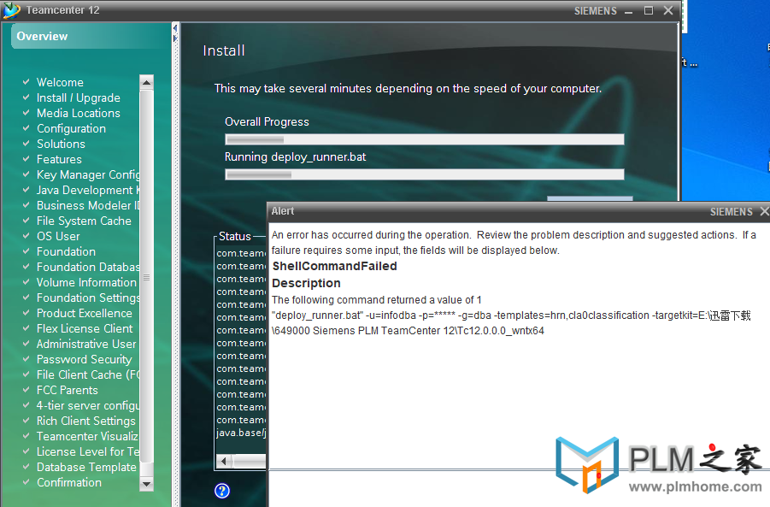Click the Status log left scroll arrow

[x=224, y=461]
